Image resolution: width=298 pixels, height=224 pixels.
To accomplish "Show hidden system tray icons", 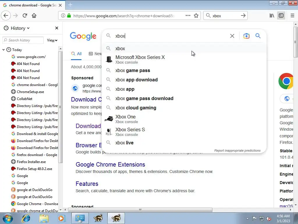I will [247, 218].
